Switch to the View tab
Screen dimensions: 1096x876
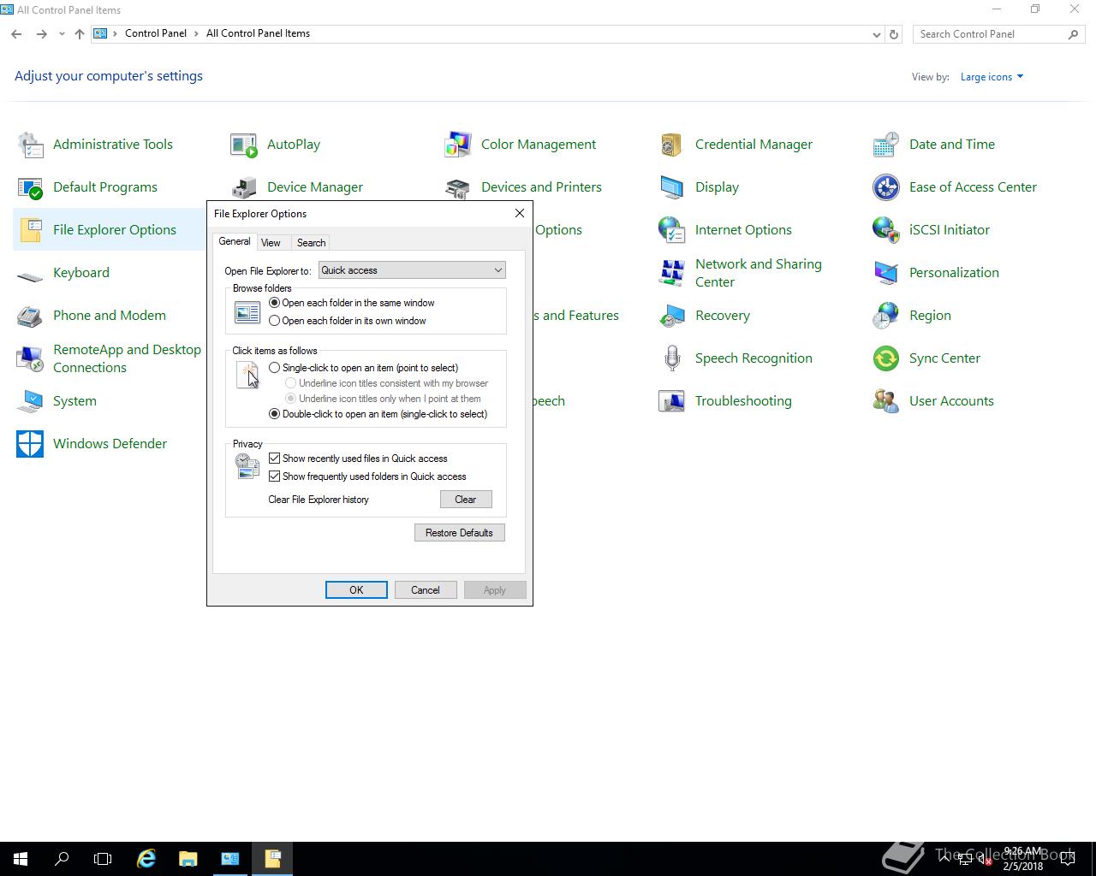[271, 243]
